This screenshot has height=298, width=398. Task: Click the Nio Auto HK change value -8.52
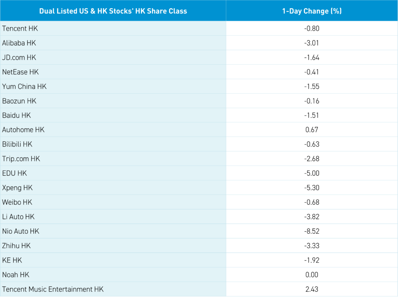click(312, 231)
